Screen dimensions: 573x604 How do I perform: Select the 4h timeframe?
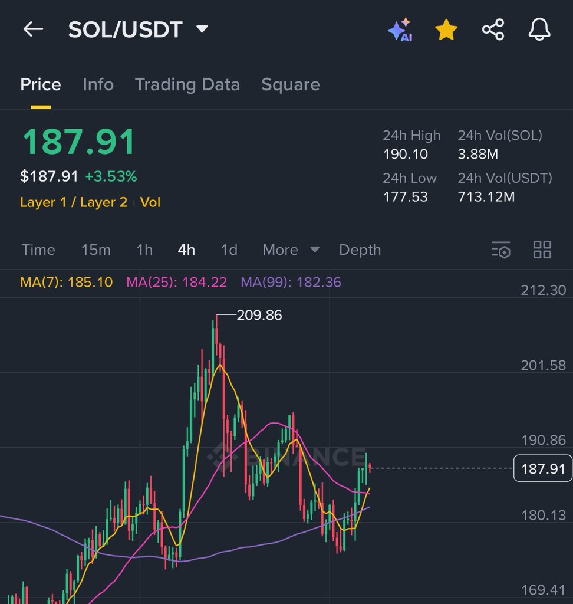tap(186, 250)
